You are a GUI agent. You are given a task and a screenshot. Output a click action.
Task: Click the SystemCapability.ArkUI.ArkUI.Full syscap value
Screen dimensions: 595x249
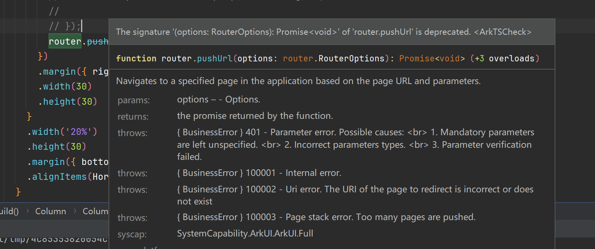245,234
